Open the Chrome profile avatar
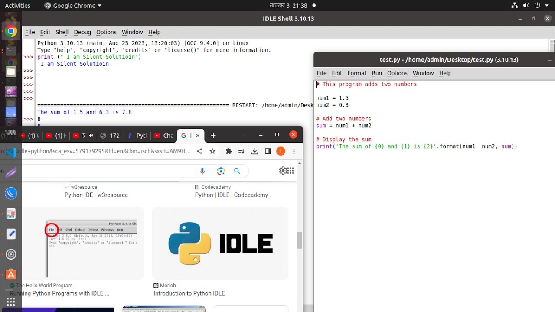 (x=281, y=151)
